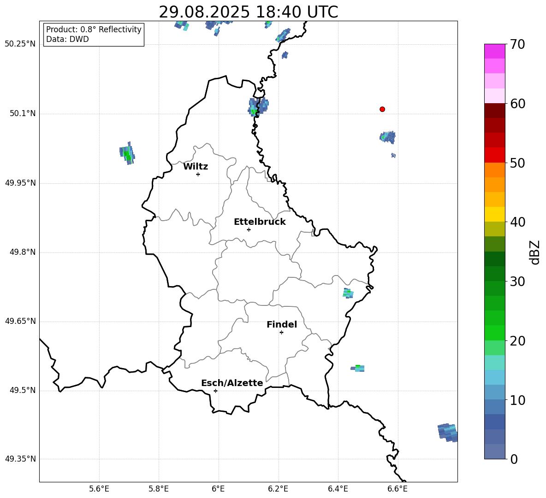Click the Wiltz station cross marker
Image resolution: width=546 pixels, height=498 pixels.
point(198,174)
